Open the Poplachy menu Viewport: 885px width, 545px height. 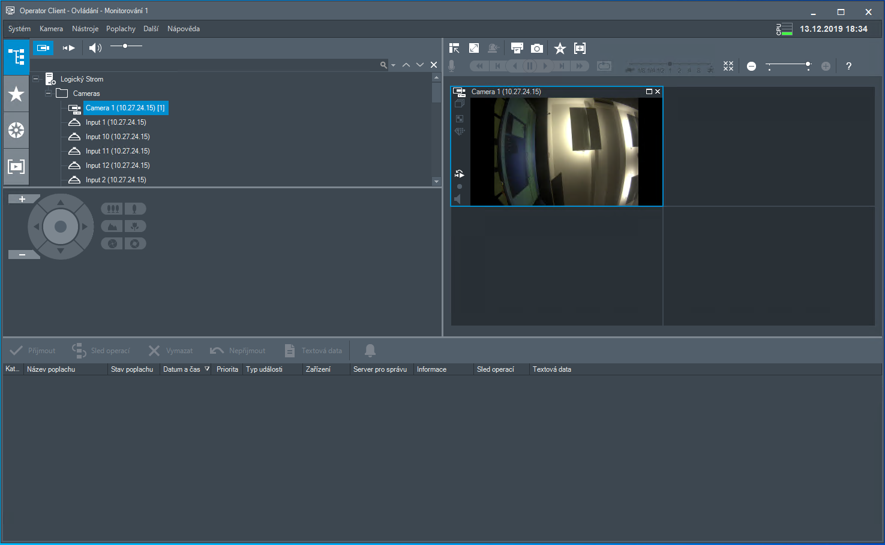(121, 29)
